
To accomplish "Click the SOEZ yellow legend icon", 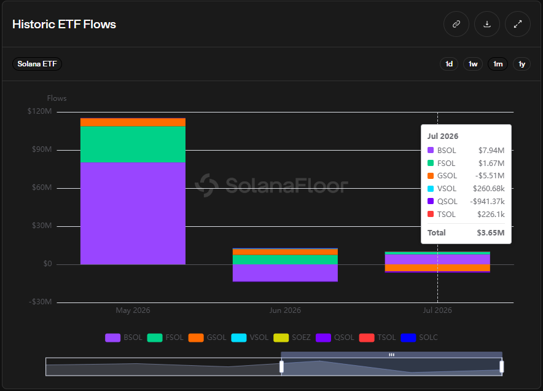I will (x=281, y=338).
